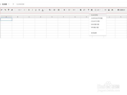Toggle bold formatting

tap(29, 10)
